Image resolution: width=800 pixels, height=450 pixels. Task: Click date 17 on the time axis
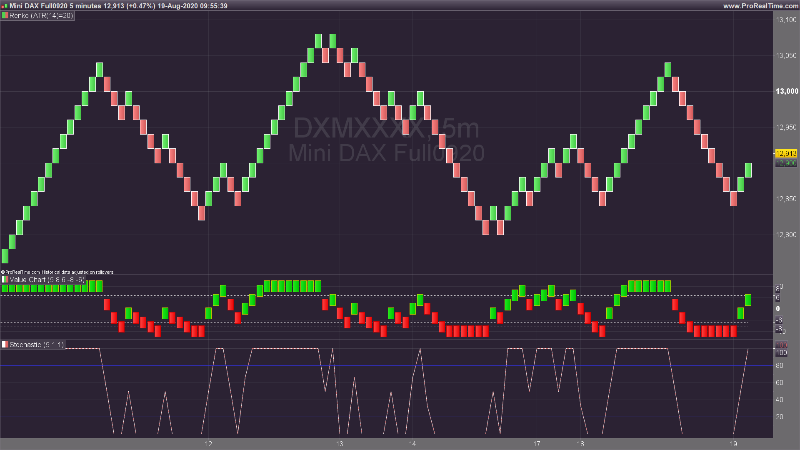pyautogui.click(x=537, y=444)
